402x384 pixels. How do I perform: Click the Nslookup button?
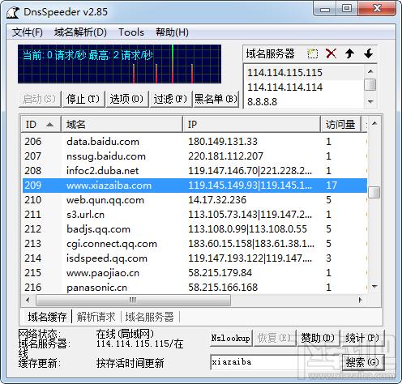click(x=231, y=338)
